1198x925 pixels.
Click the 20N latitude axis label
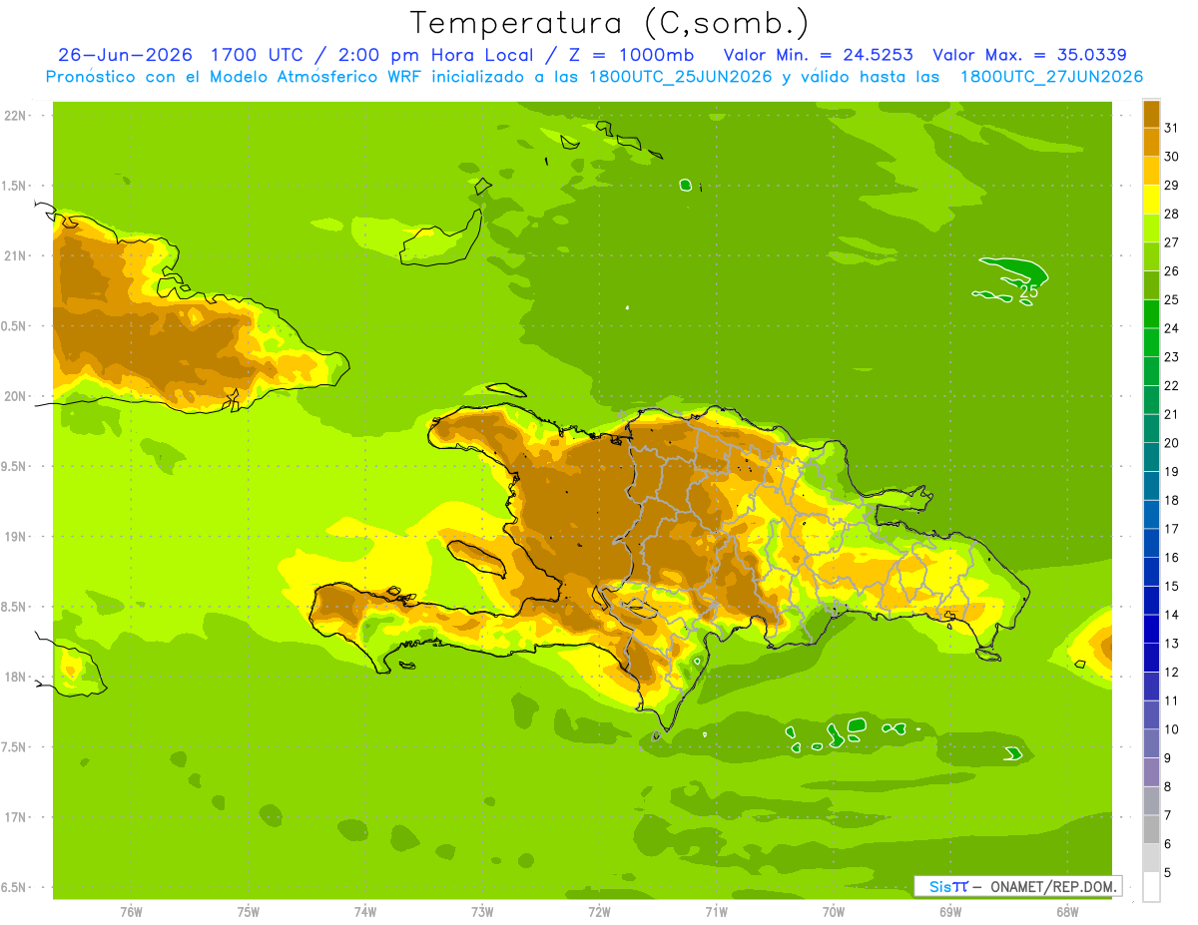coord(14,396)
